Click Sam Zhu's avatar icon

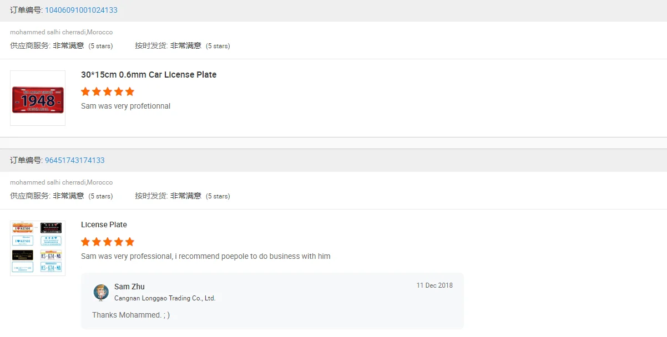pyautogui.click(x=101, y=292)
